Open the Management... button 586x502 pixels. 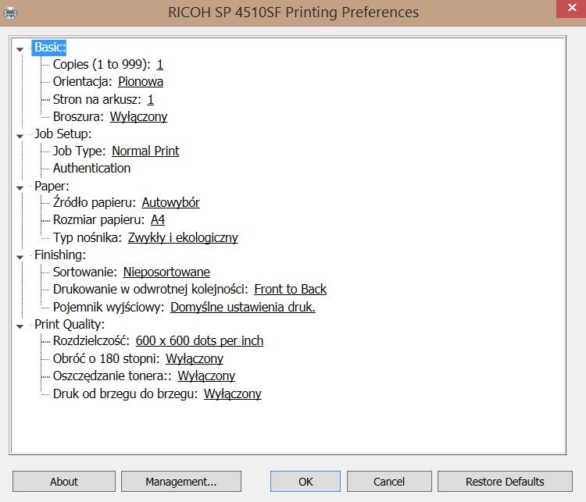point(181,482)
